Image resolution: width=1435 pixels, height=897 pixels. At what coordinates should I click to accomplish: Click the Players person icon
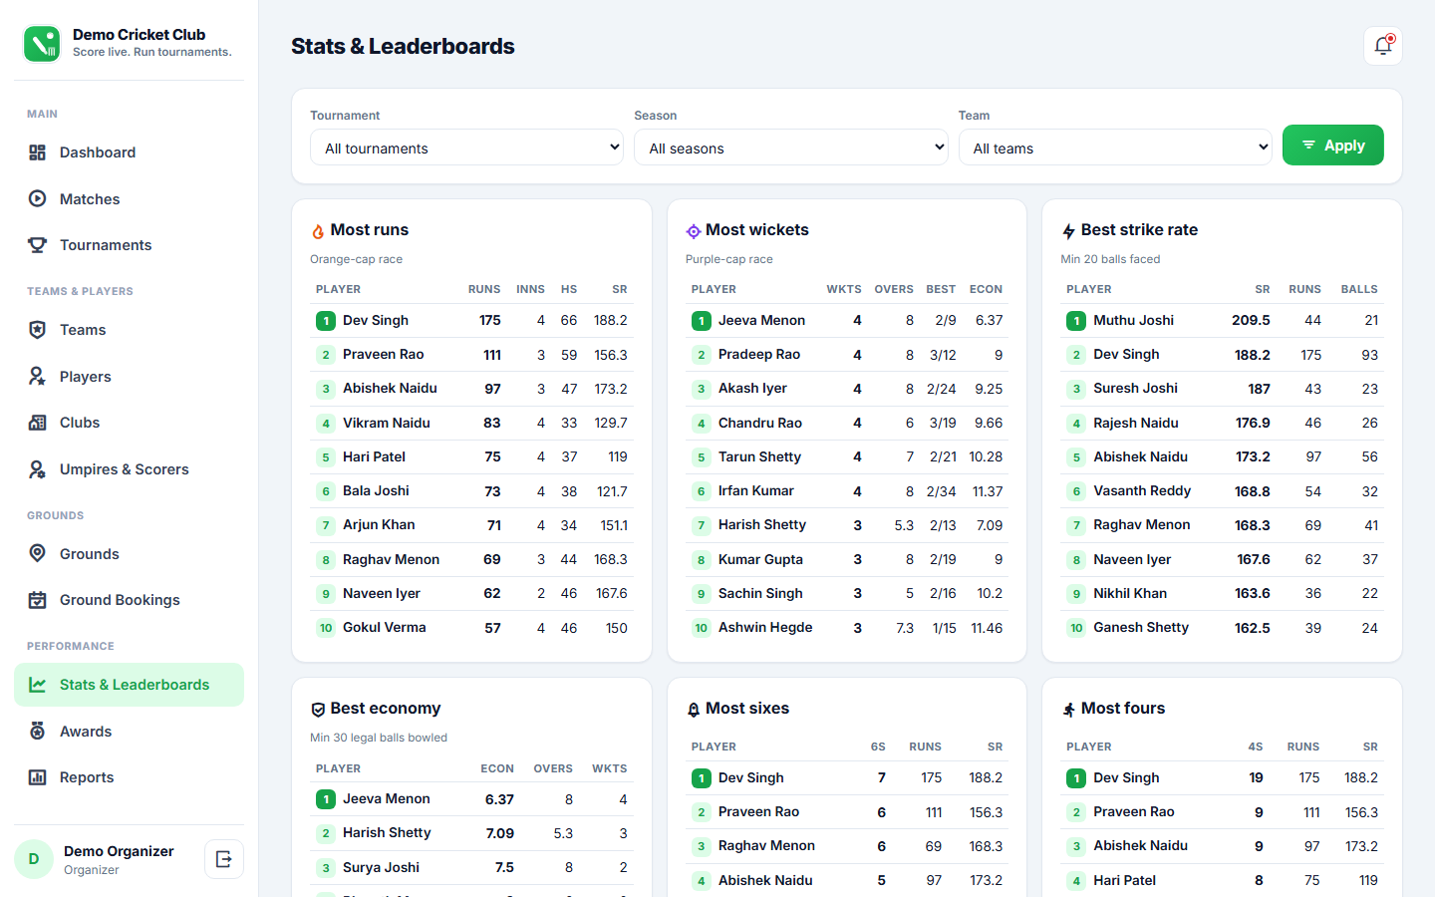[38, 376]
